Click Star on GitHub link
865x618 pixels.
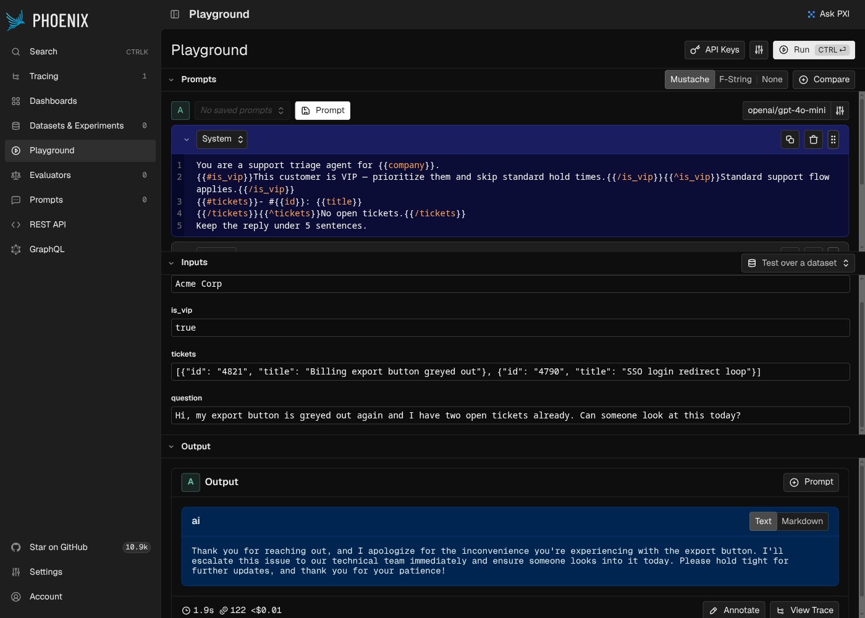(80, 548)
